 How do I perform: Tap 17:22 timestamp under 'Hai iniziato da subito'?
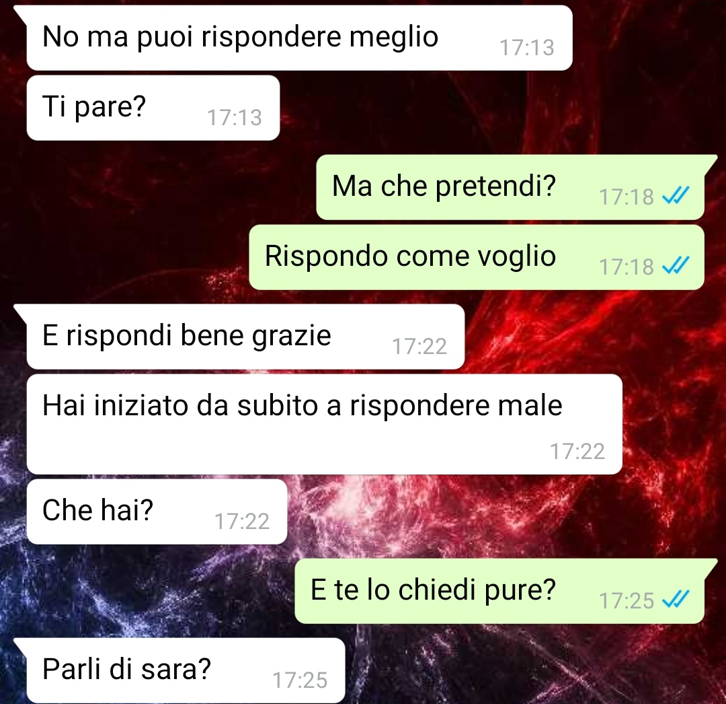(577, 452)
